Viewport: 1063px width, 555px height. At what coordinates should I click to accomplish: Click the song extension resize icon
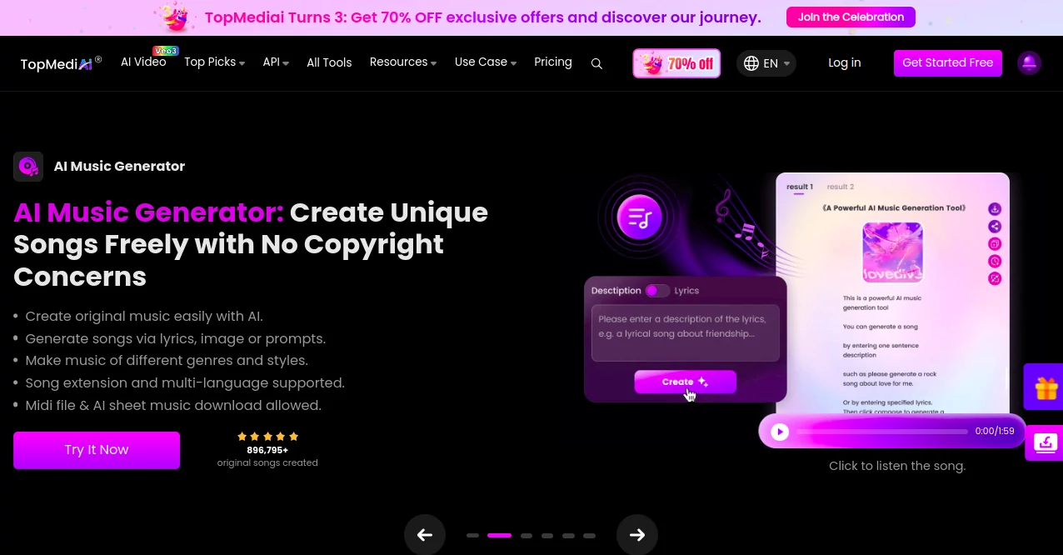click(x=995, y=278)
